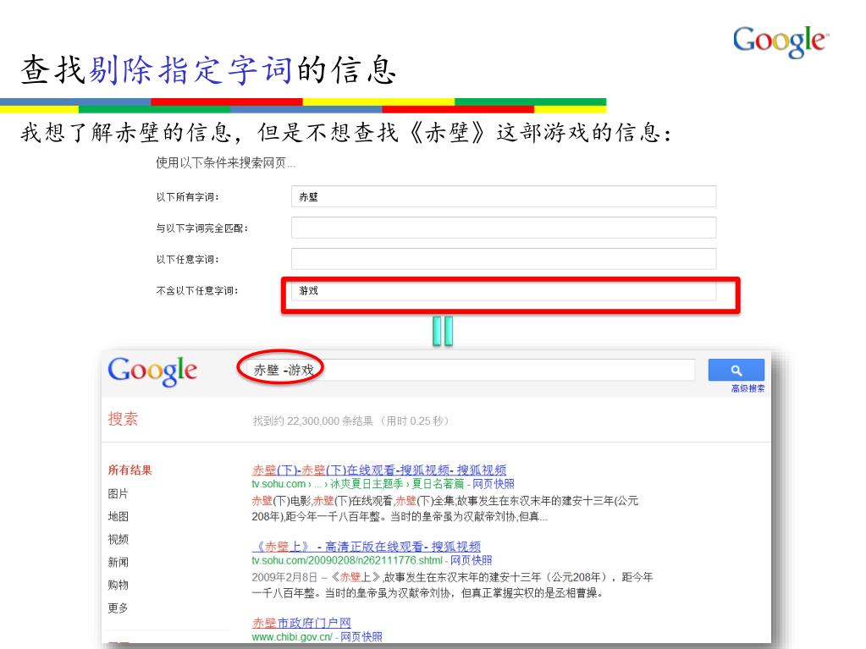The height and width of the screenshot is (649, 866).
Task: Click the Google logo at slide top right
Action: click(781, 41)
